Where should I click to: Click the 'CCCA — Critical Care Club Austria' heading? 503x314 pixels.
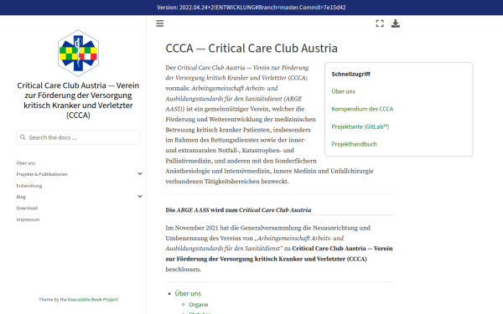click(251, 49)
